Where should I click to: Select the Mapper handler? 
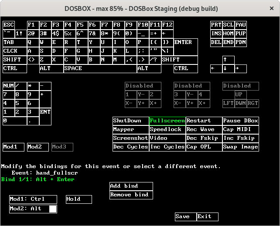click(x=131, y=130)
